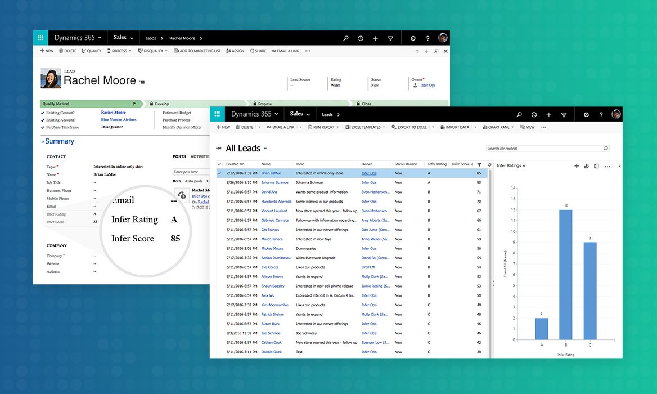Sort grid by Infer Rating column
This screenshot has height=394, width=657.
pos(437,164)
